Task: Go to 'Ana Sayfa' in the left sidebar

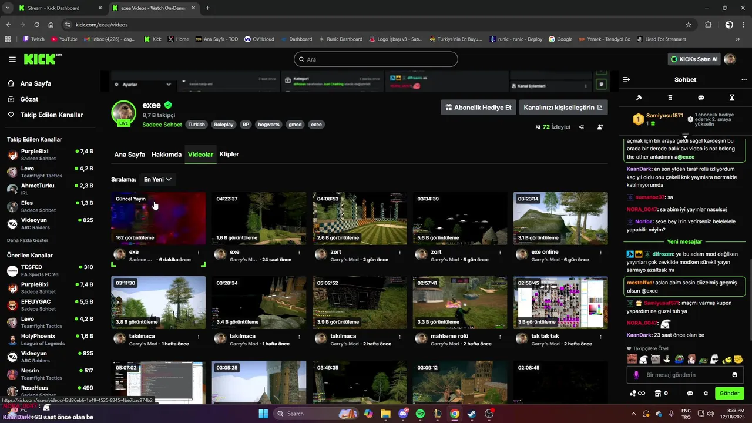Action: point(36,83)
